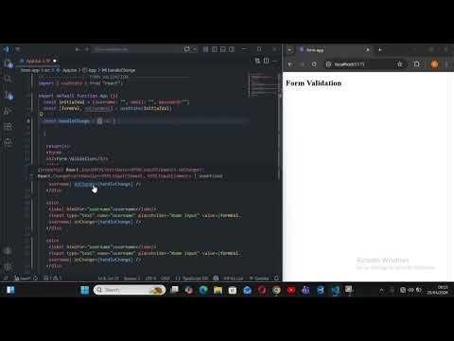Open the Search view in VS Code activity bar

tap(8, 79)
